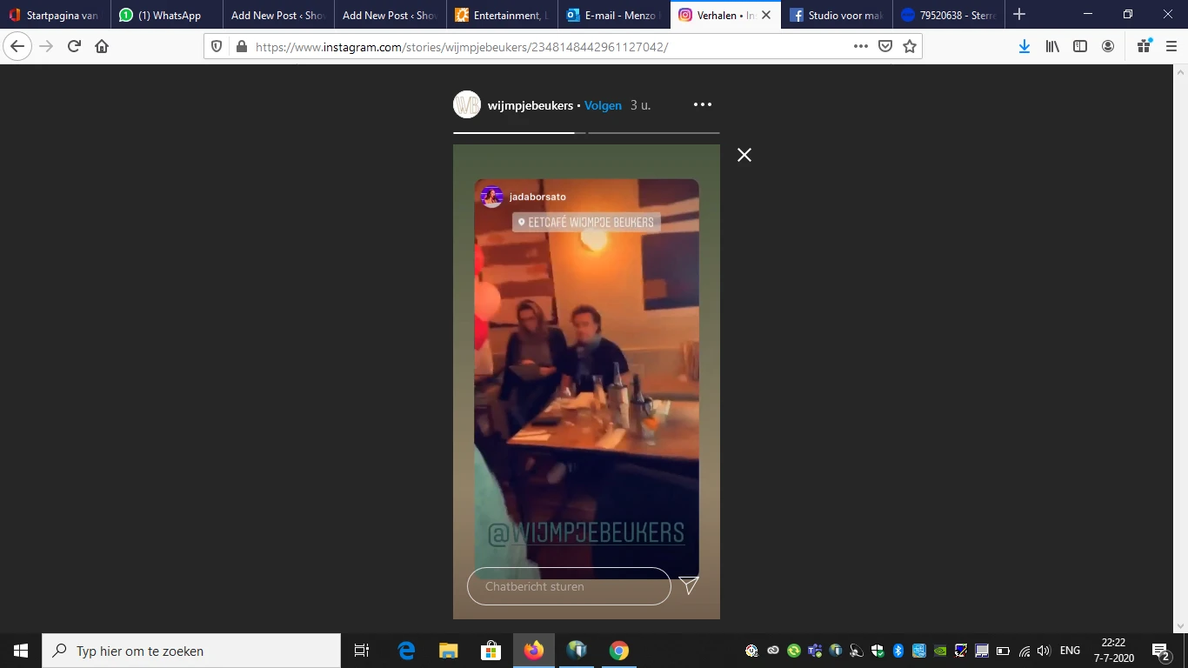Send the story reply with paper plane icon
1188x668 pixels.
(x=689, y=585)
